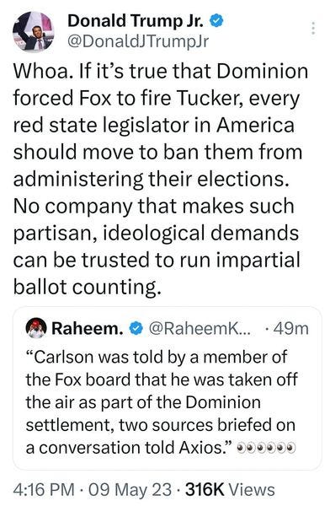Viewport: 330px width, 506px height.
Task: Click the 09 May 23 date
Action: [130, 489]
